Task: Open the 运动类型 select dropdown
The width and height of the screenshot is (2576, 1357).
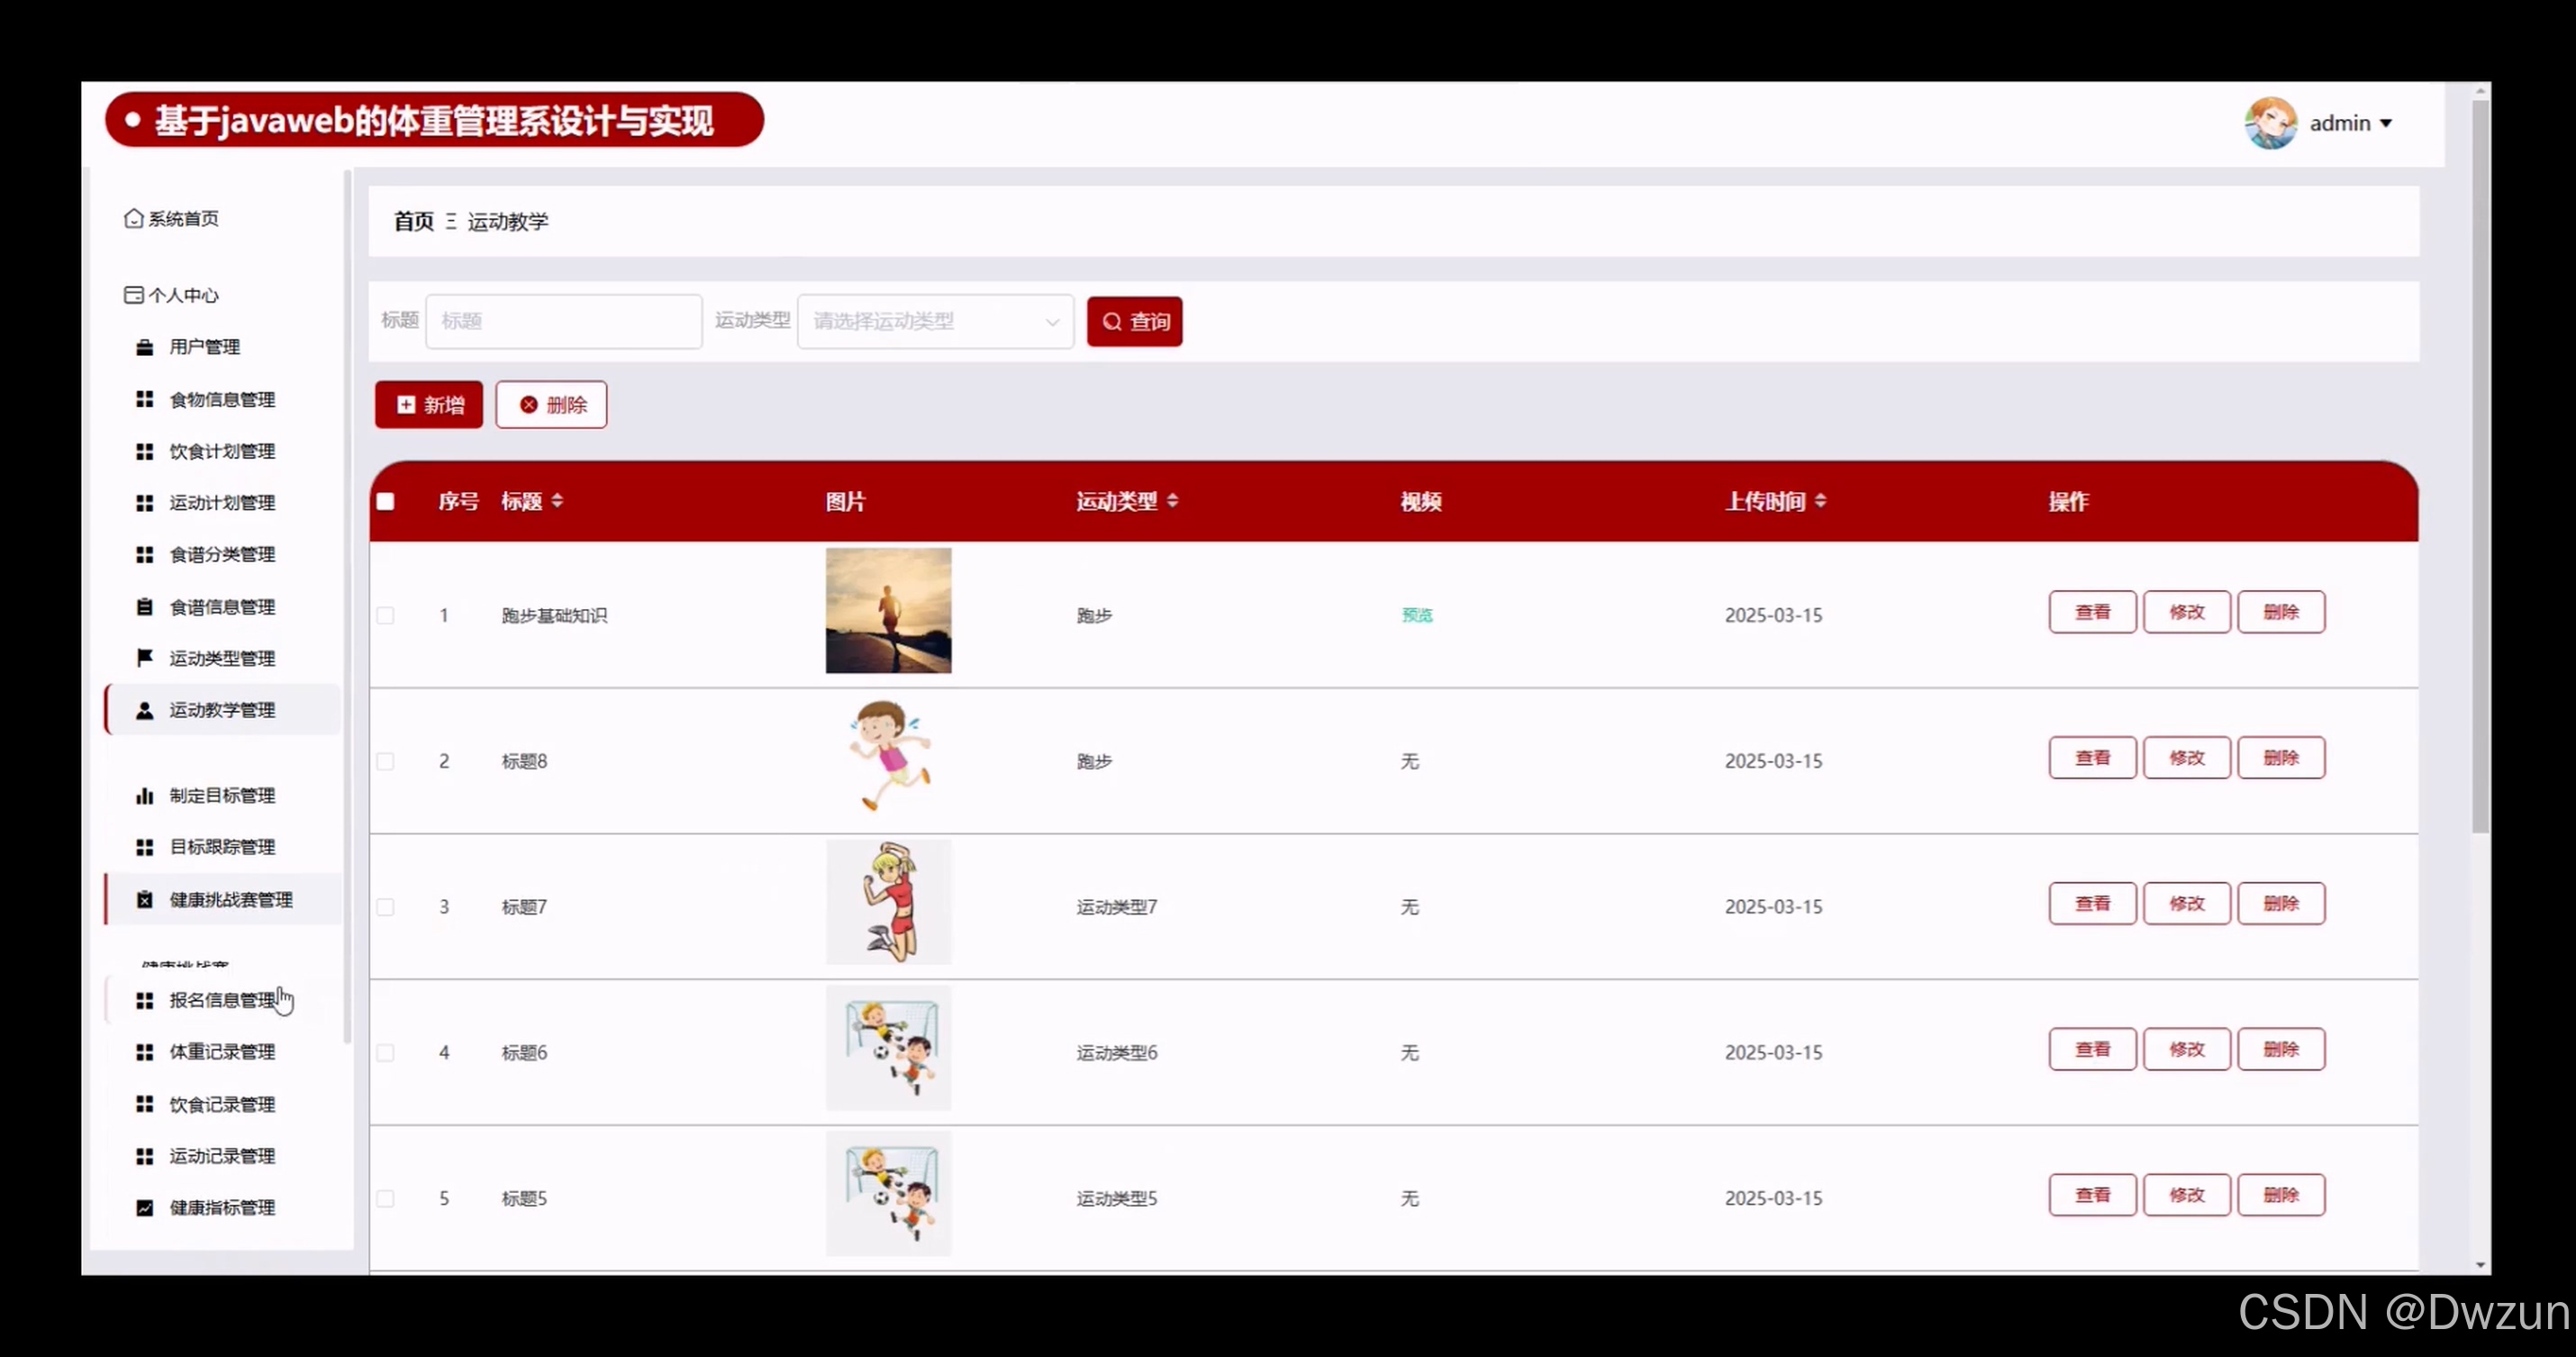Action: [x=935, y=322]
